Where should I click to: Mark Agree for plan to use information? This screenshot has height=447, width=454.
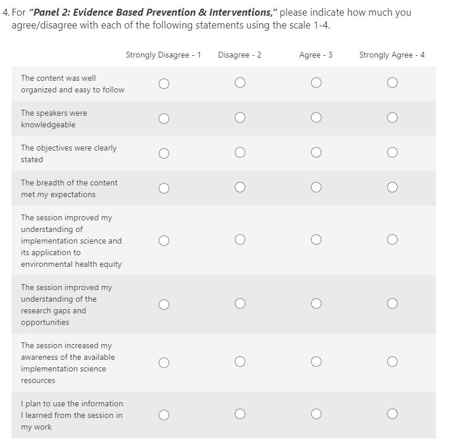click(x=316, y=414)
